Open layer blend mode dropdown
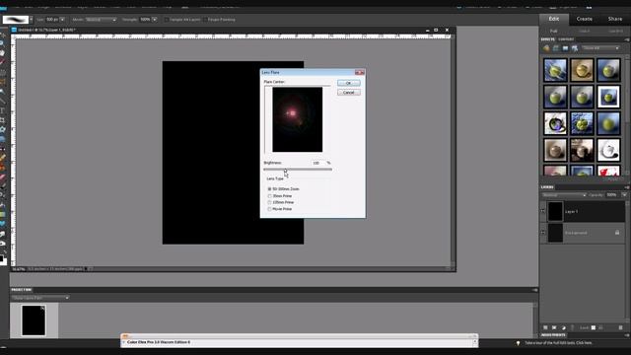Viewport: 631px width, 355px height. point(564,195)
